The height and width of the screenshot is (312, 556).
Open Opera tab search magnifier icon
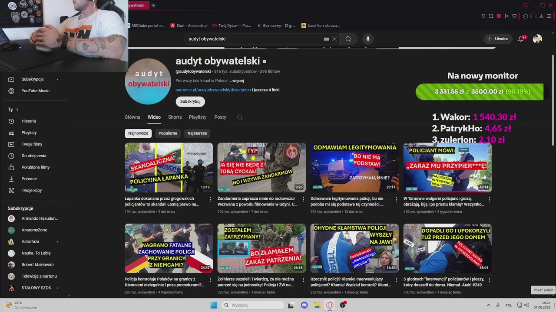click(526, 5)
